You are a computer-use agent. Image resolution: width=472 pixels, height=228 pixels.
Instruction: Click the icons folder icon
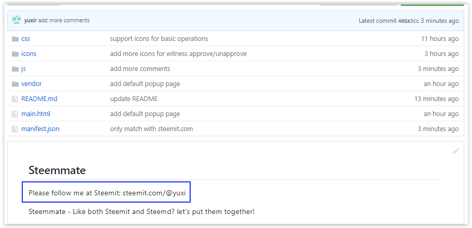[15, 54]
